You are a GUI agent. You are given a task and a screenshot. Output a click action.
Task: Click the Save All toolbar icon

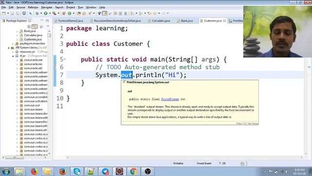coord(18,13)
